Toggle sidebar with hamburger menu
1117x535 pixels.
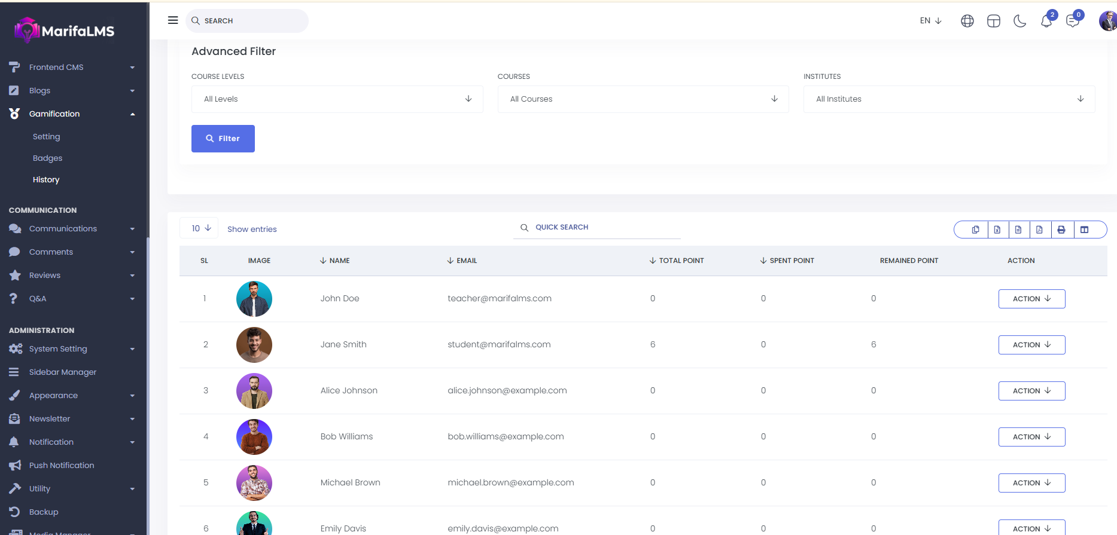pyautogui.click(x=173, y=20)
